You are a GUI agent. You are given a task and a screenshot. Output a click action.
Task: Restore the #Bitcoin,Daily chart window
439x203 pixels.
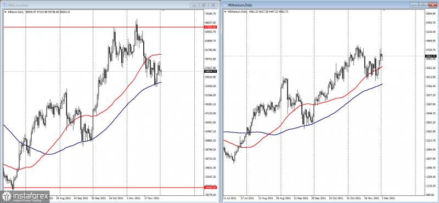pyautogui.click(x=204, y=5)
